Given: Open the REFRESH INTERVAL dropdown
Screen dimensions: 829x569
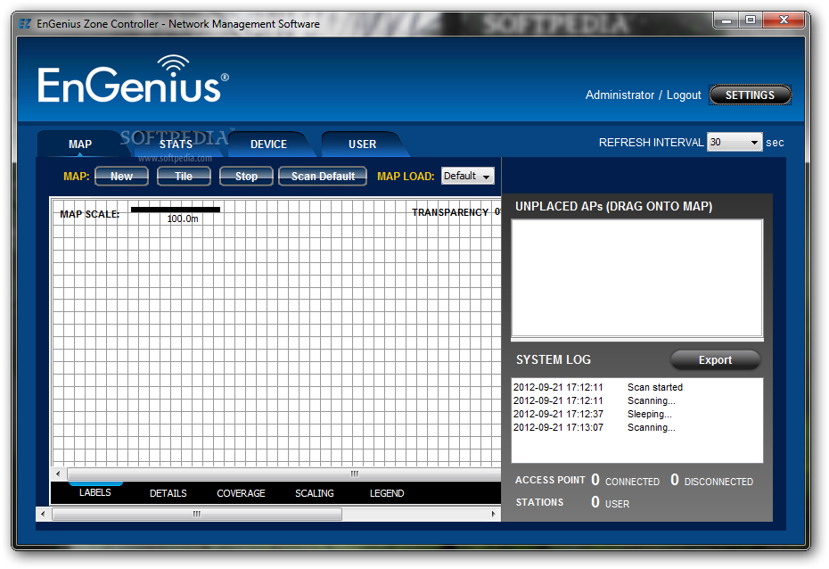Looking at the screenshot, I should [735, 143].
